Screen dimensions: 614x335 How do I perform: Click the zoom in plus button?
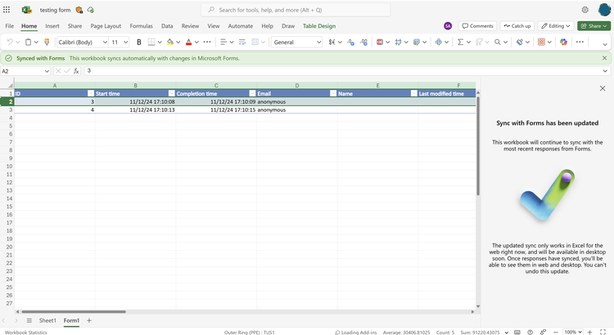click(x=589, y=333)
